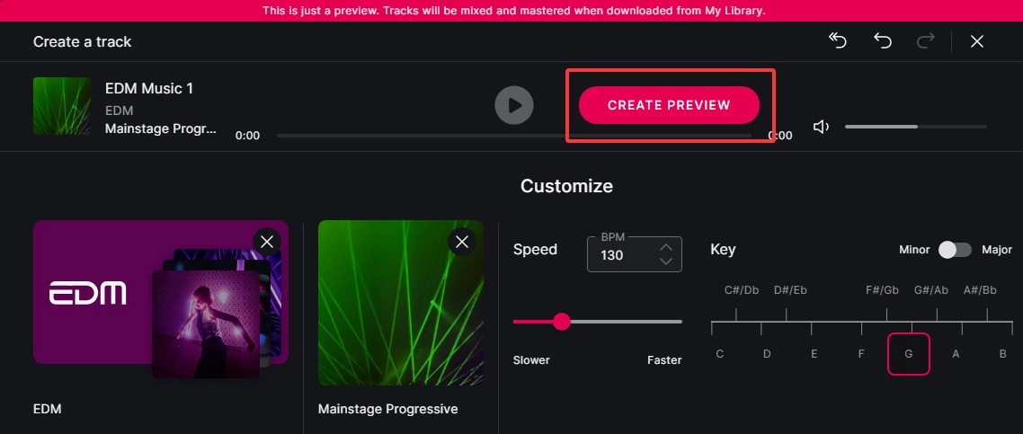Click the 'Slower' label under Speed slider
1023x434 pixels.
pos(531,359)
